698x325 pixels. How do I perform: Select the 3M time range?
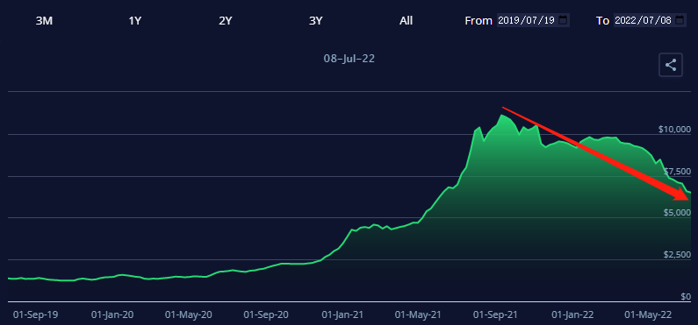click(44, 21)
